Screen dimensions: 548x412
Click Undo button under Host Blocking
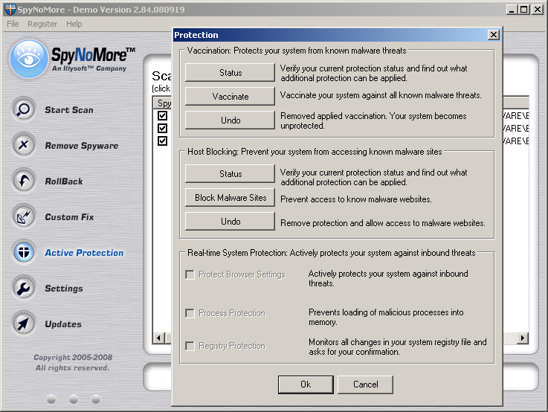pos(230,221)
